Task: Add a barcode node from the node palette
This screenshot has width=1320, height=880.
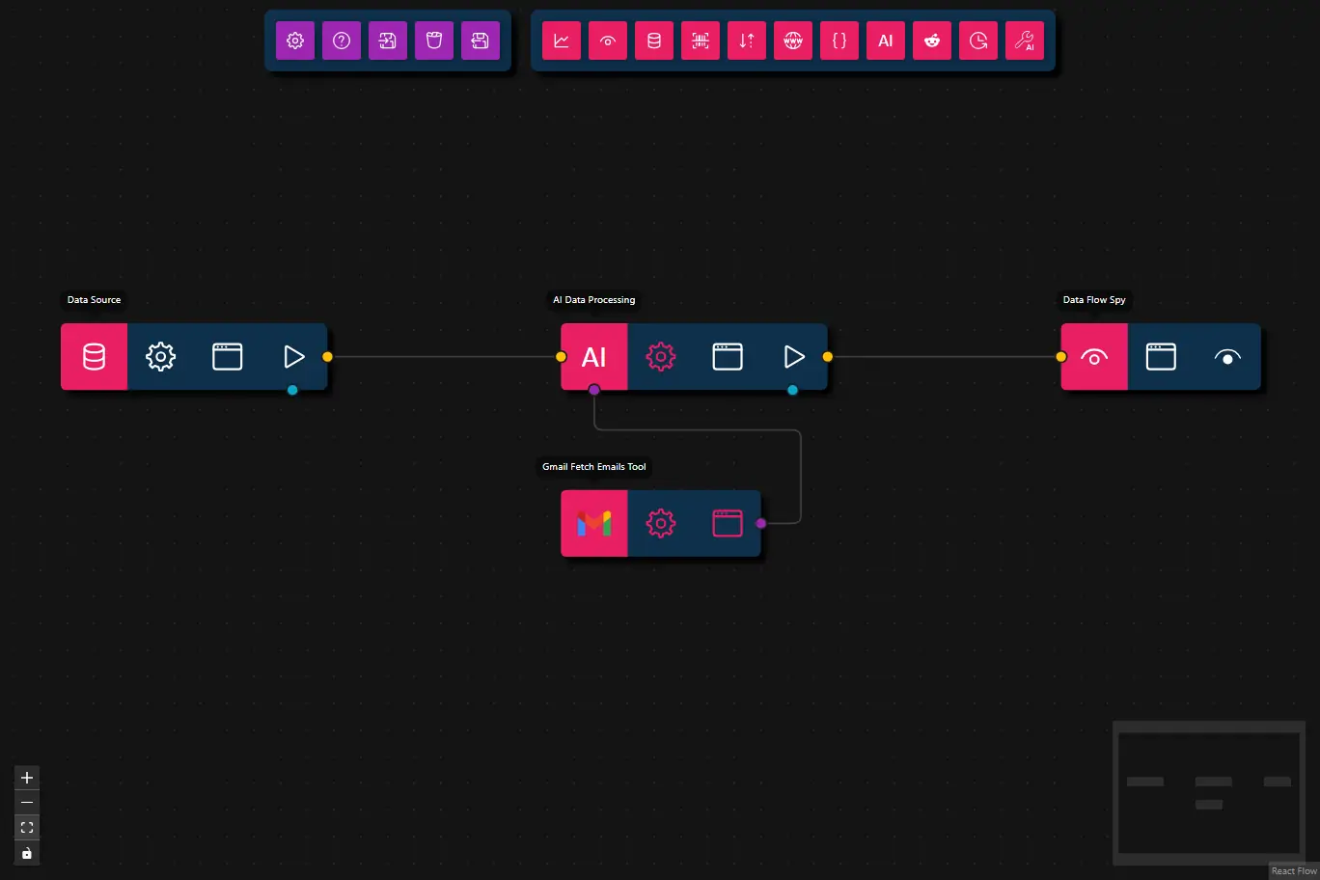Action: pos(701,41)
